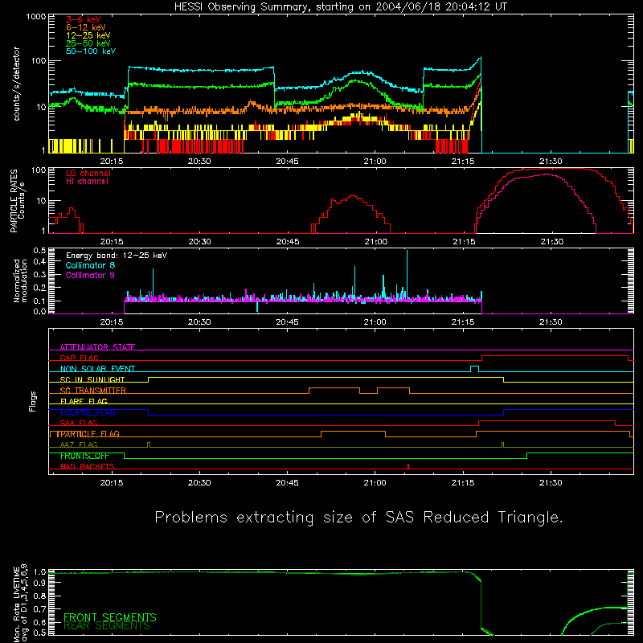Click the NON_SOLAR_EVENT pulse near 21:17
Screen dimensions: 643x643
click(x=474, y=369)
